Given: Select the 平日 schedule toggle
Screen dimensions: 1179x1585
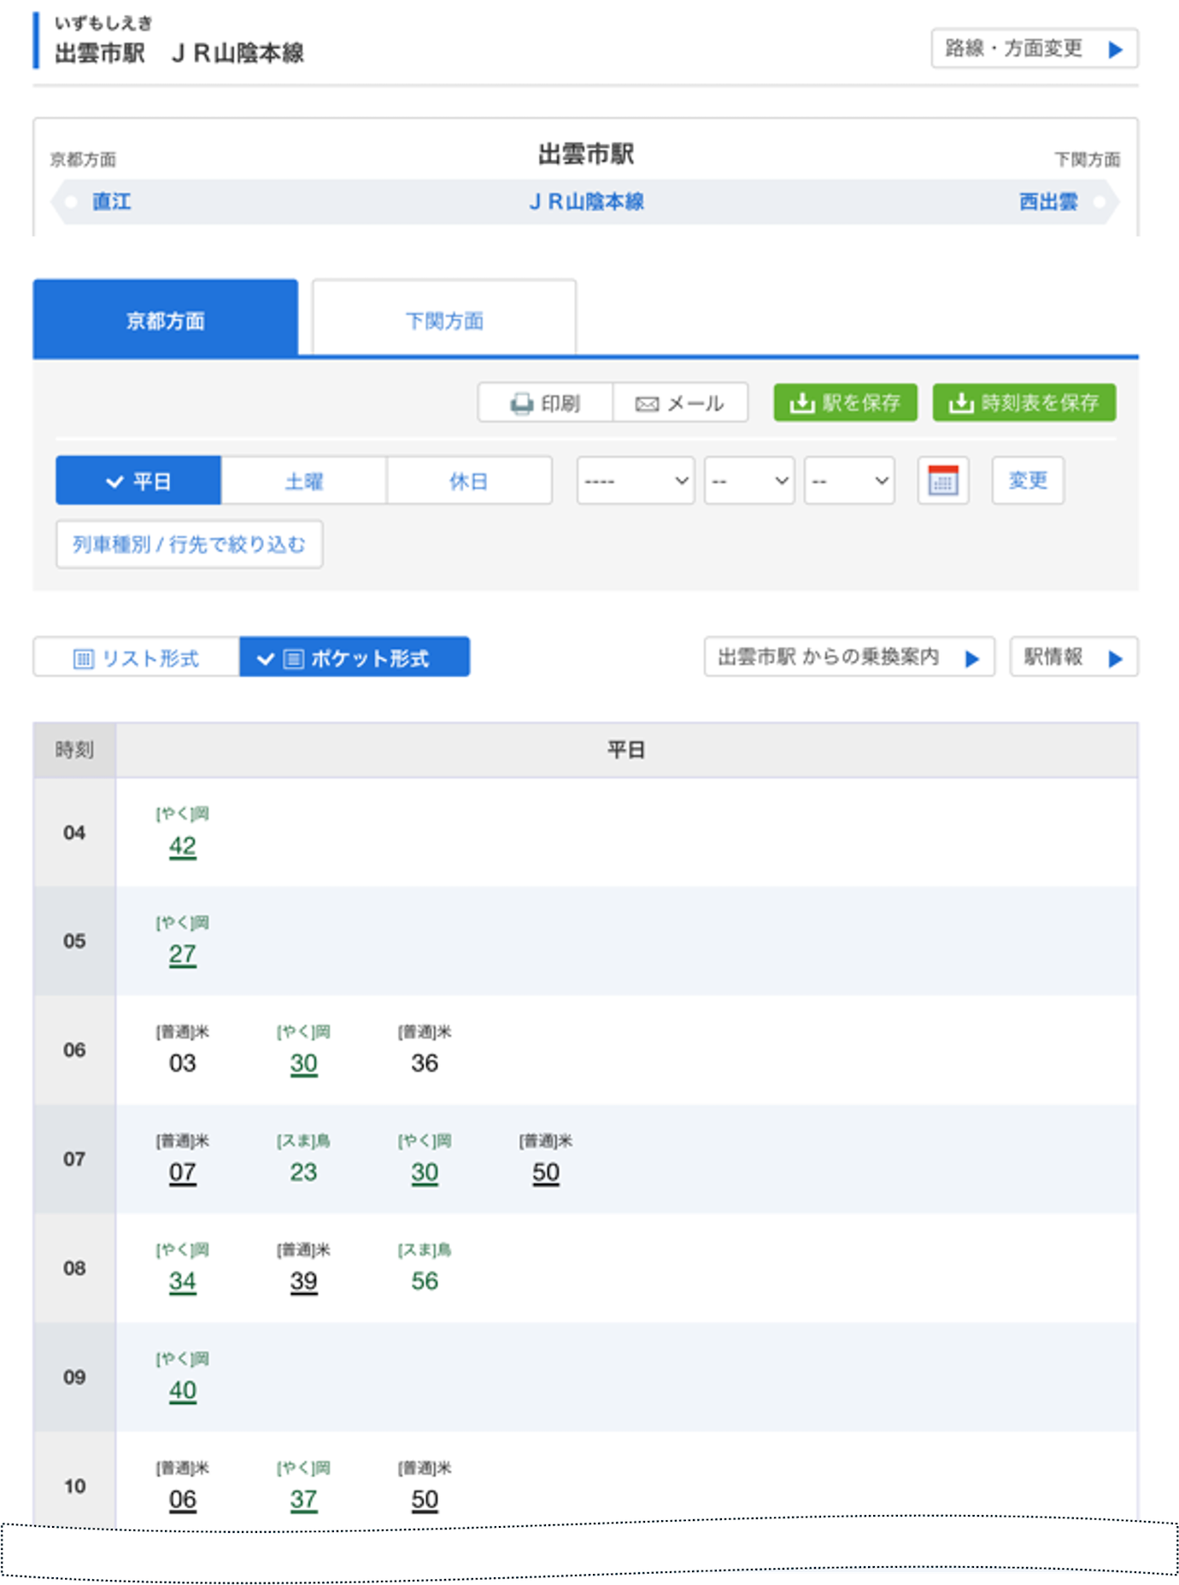Looking at the screenshot, I should pyautogui.click(x=138, y=481).
